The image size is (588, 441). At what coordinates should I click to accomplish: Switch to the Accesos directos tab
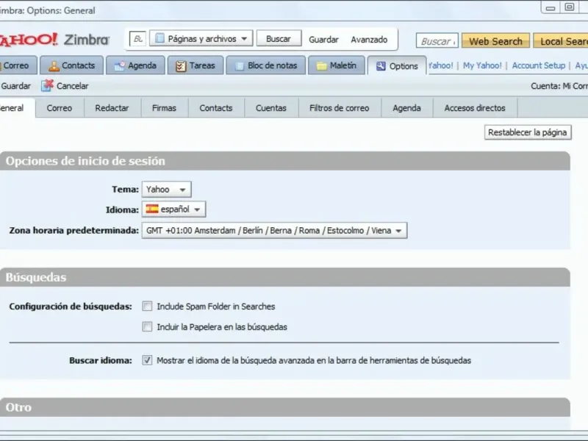tap(475, 108)
